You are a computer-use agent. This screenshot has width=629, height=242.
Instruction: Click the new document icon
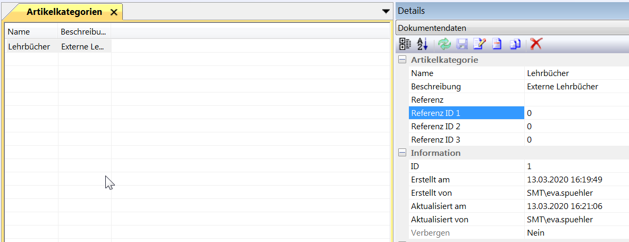click(x=497, y=44)
